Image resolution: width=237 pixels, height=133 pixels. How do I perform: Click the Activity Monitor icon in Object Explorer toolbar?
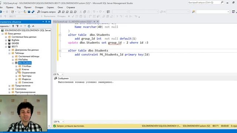(33, 26)
